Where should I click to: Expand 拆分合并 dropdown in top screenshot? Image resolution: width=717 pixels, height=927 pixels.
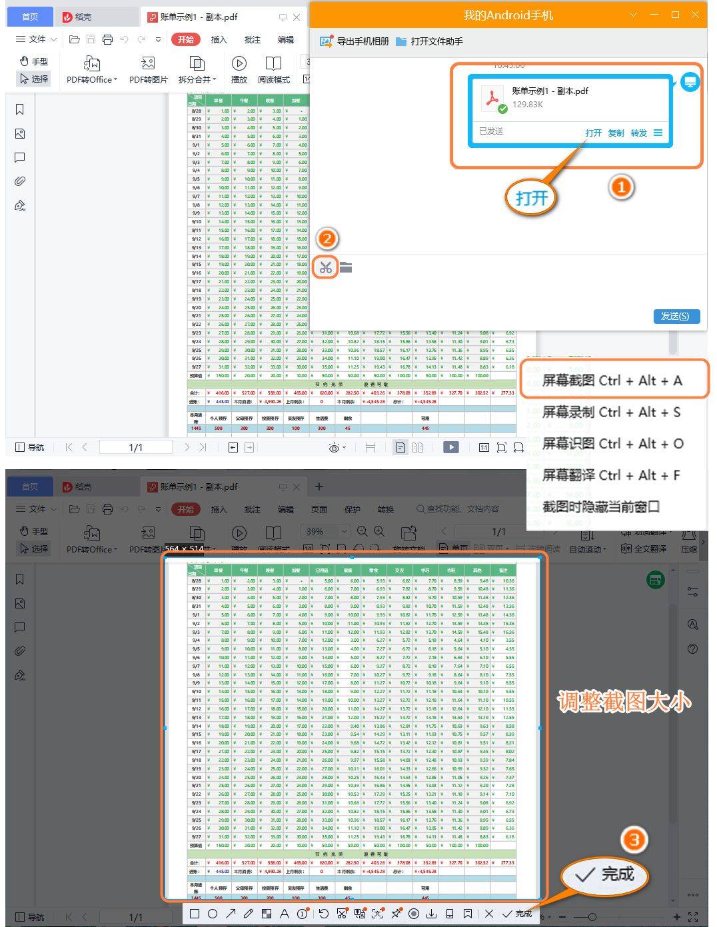tap(215, 79)
